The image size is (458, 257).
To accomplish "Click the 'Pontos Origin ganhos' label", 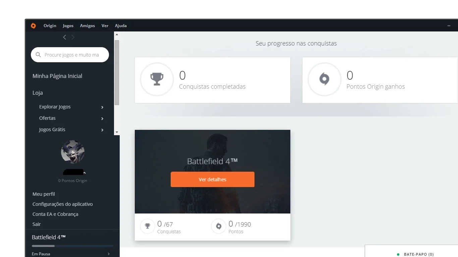I will click(x=376, y=87).
